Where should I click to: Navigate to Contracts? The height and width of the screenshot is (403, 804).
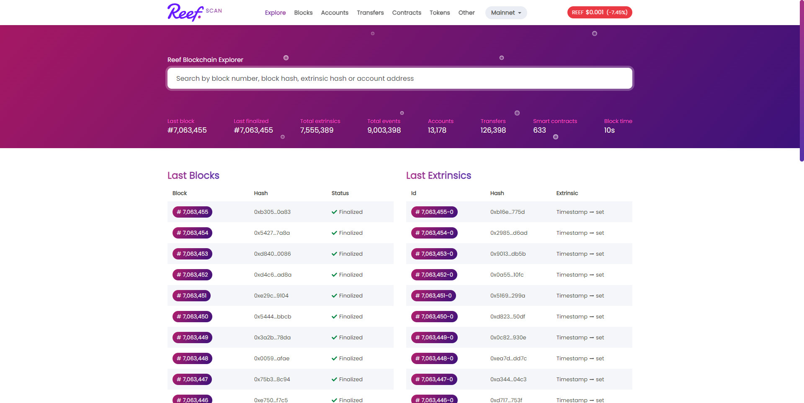(x=407, y=13)
